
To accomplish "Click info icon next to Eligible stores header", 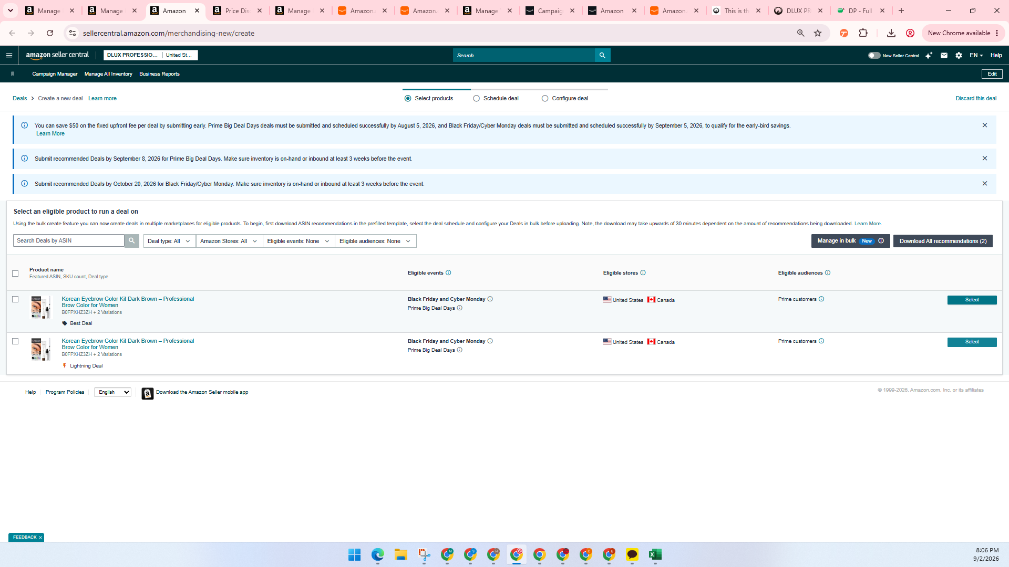I will pos(643,272).
